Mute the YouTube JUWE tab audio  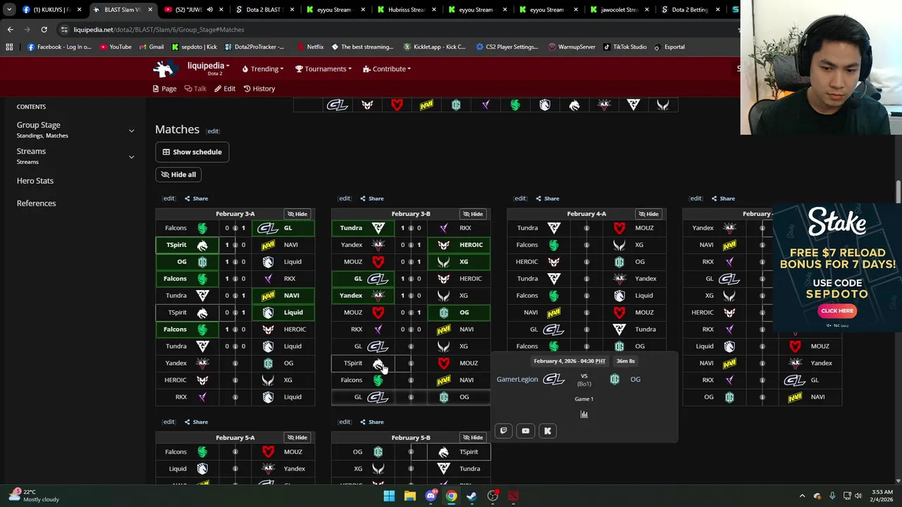click(209, 10)
